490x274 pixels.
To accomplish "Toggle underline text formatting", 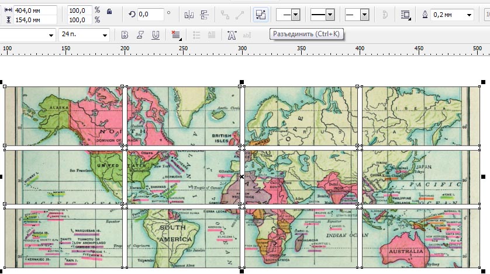I will pos(156,35).
